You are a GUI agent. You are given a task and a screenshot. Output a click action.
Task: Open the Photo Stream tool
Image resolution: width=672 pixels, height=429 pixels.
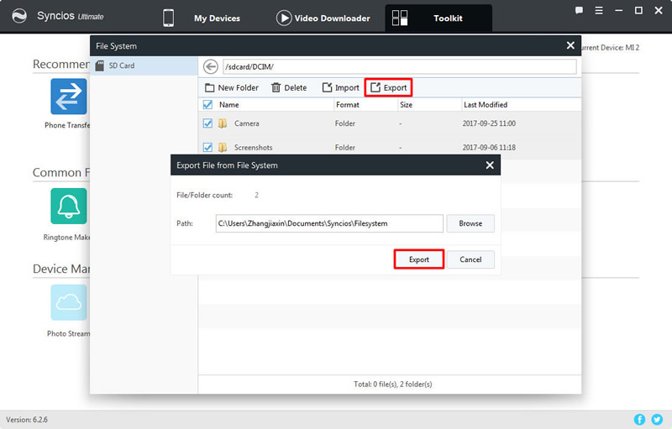click(x=69, y=302)
